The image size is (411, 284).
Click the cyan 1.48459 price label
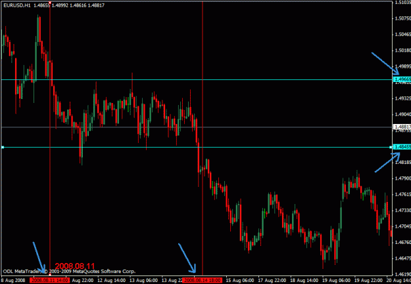pyautogui.click(x=402, y=147)
